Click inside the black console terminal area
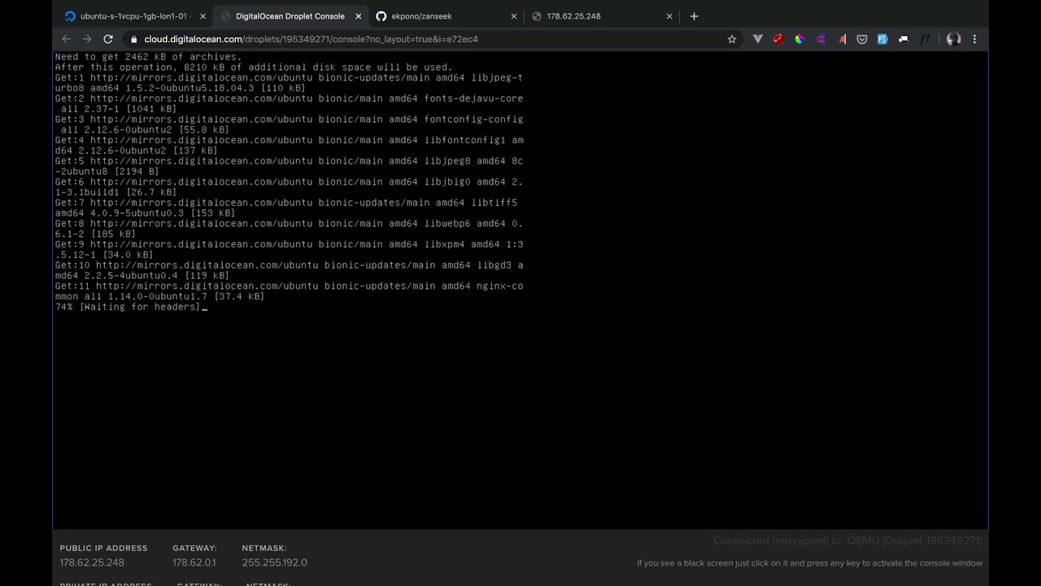Image resolution: width=1041 pixels, height=586 pixels. pyautogui.click(x=520, y=291)
